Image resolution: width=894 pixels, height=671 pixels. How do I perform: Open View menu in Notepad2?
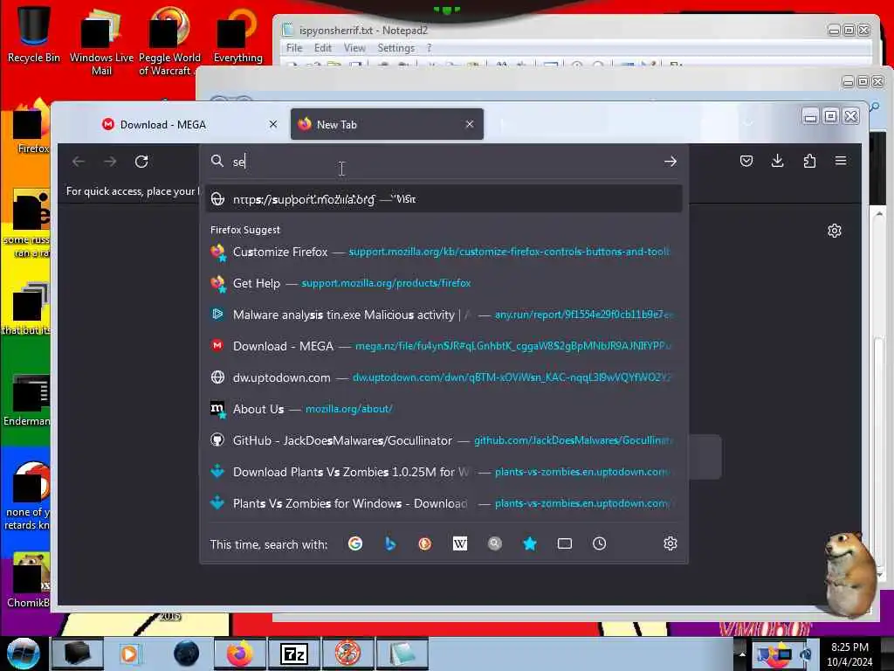click(354, 48)
